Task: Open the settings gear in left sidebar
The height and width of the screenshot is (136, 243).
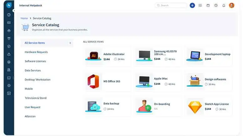Action: [x=9, y=85]
